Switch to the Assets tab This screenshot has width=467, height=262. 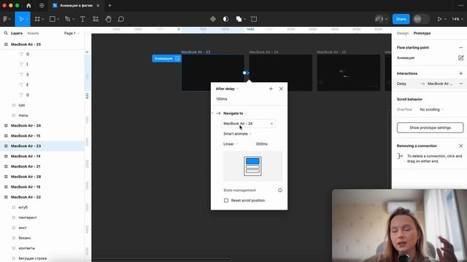click(x=33, y=33)
